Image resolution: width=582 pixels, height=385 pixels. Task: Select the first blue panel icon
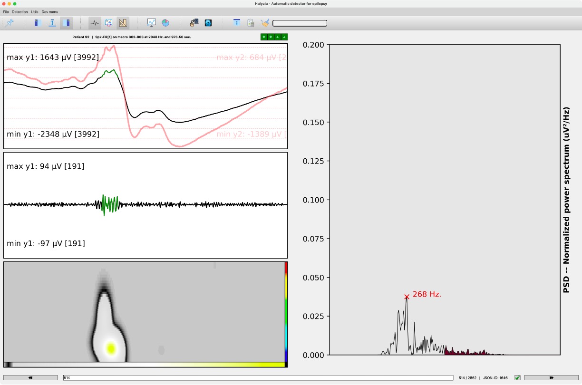pyautogui.click(x=37, y=22)
